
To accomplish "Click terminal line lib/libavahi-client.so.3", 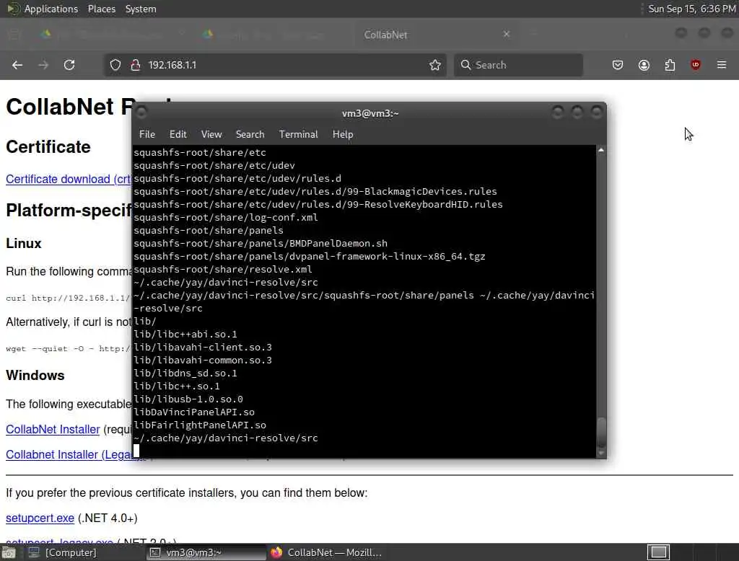I will [x=203, y=348].
